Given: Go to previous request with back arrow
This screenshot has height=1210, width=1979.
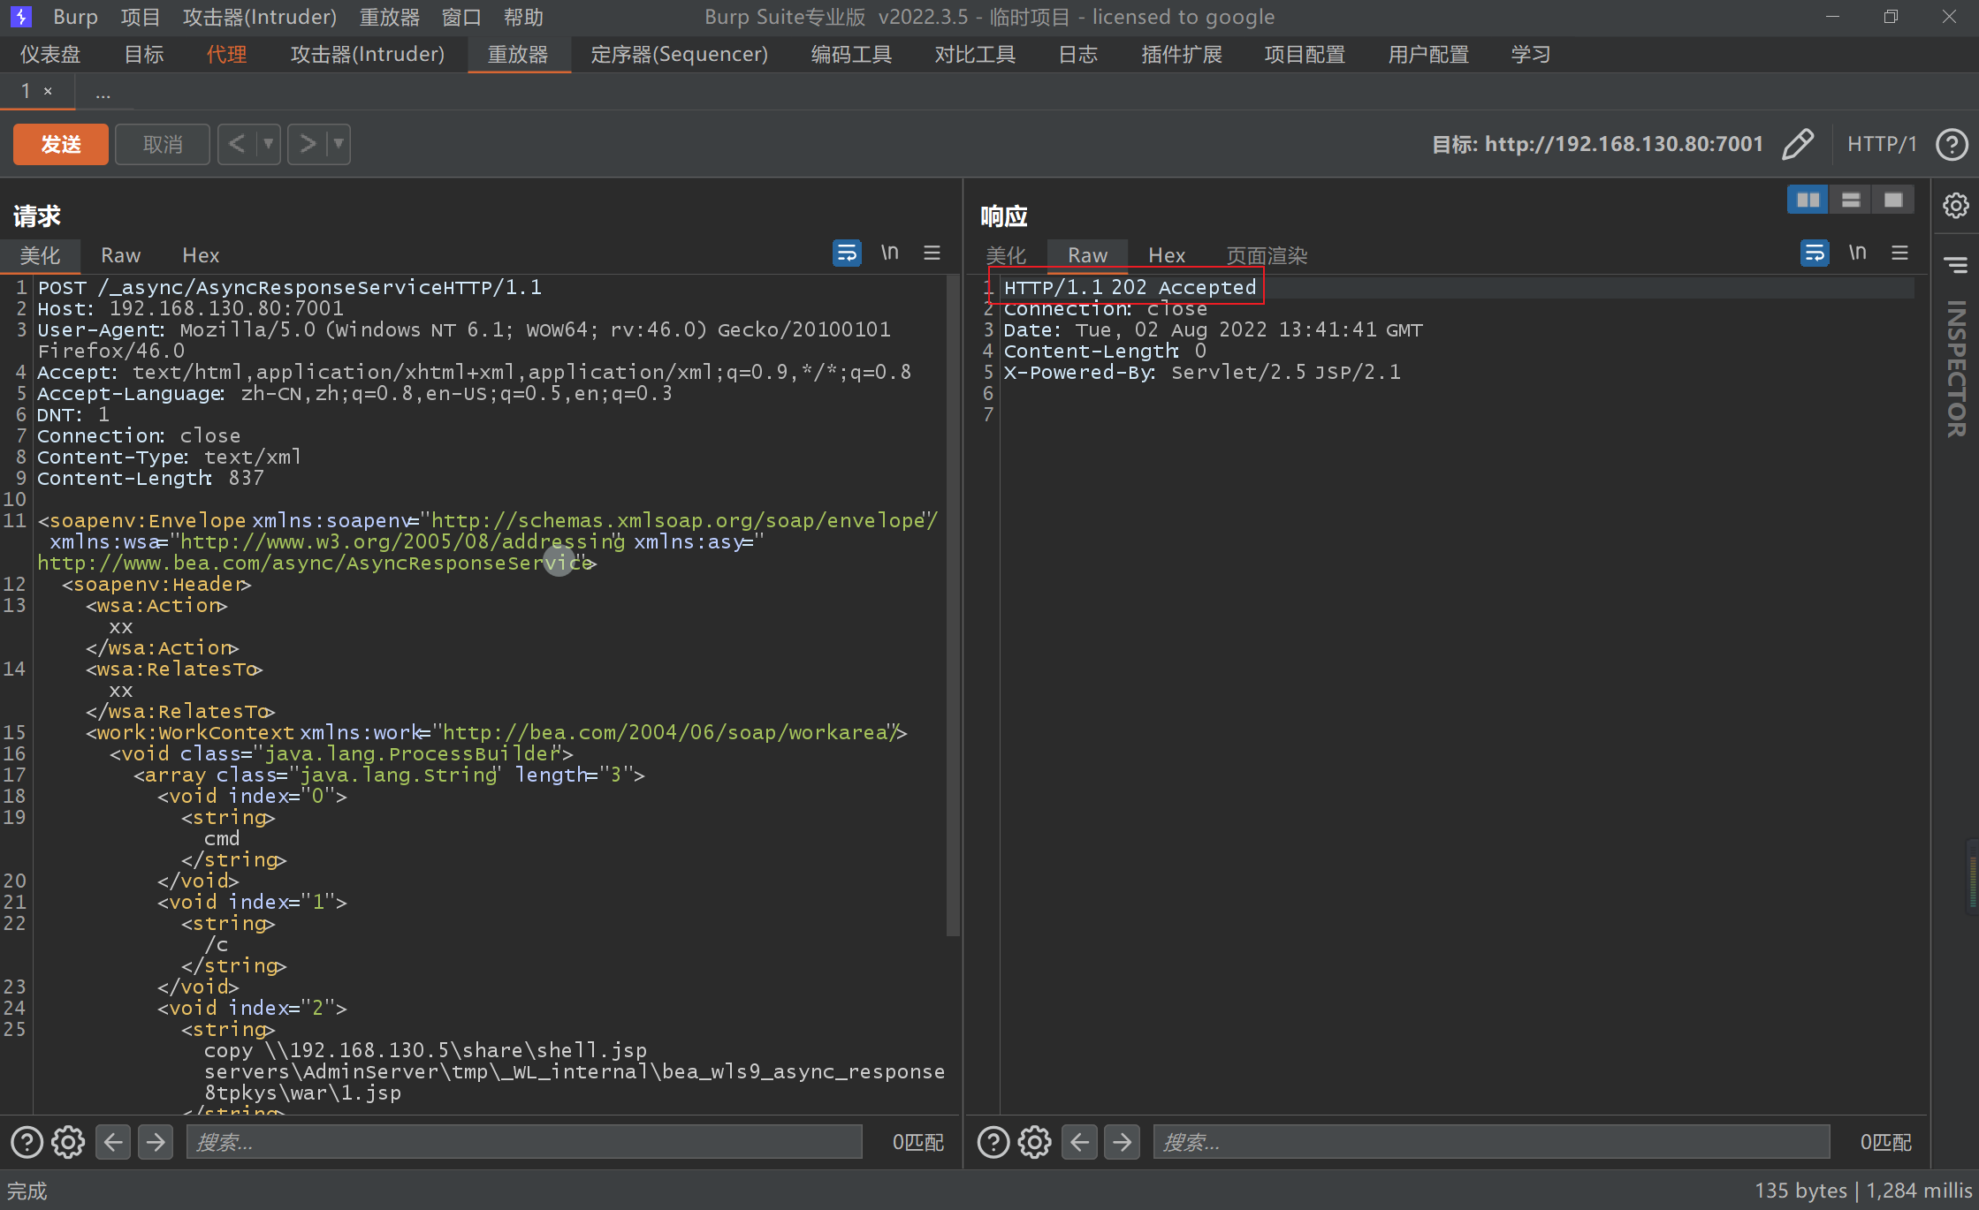Looking at the screenshot, I should (x=236, y=144).
